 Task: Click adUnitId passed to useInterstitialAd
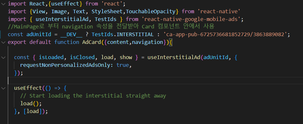pos(216,57)
